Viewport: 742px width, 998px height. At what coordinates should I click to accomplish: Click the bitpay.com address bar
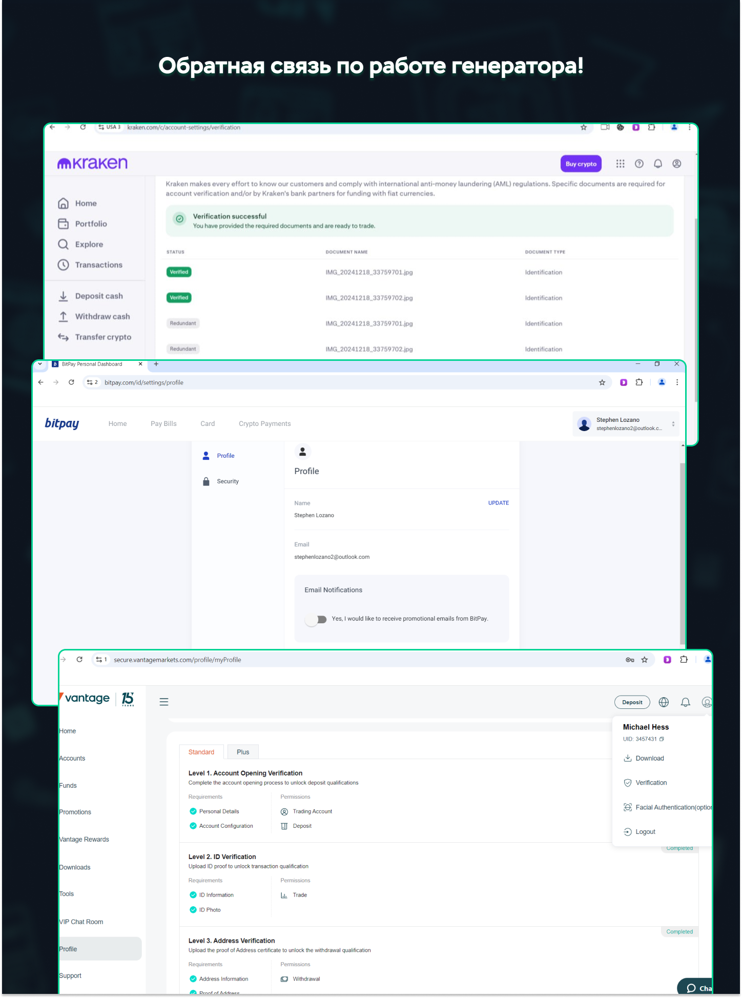[348, 382]
